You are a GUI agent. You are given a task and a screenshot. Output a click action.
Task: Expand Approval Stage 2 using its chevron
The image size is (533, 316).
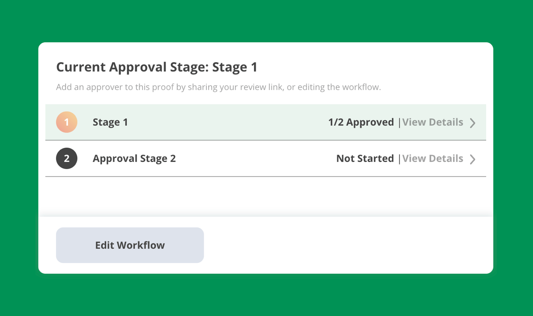472,159
